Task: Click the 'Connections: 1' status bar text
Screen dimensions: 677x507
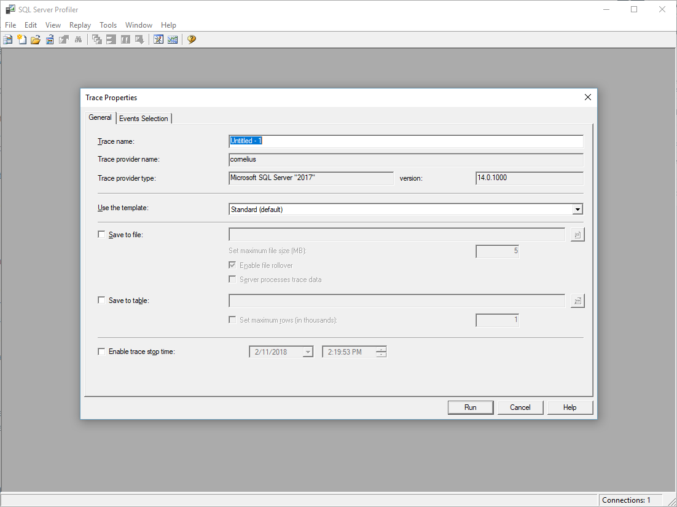Action: coord(626,500)
